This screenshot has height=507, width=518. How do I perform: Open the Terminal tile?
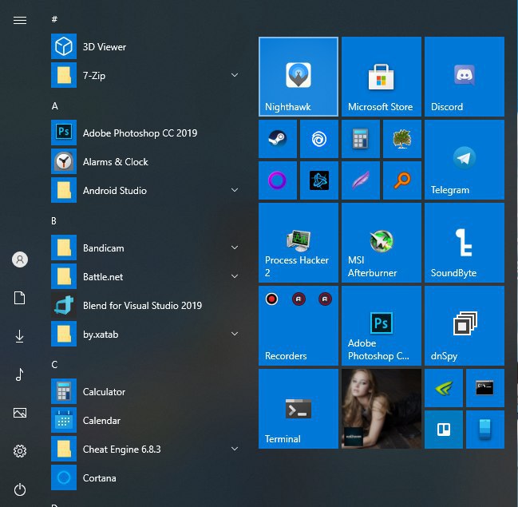point(299,409)
